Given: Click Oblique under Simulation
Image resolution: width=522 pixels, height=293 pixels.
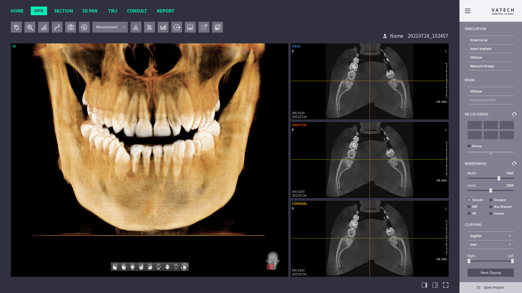Looking at the screenshot, I should point(491,58).
